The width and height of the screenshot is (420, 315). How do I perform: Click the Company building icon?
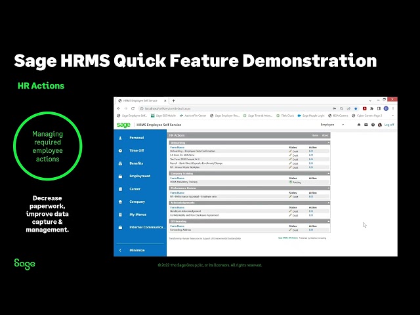click(120, 202)
